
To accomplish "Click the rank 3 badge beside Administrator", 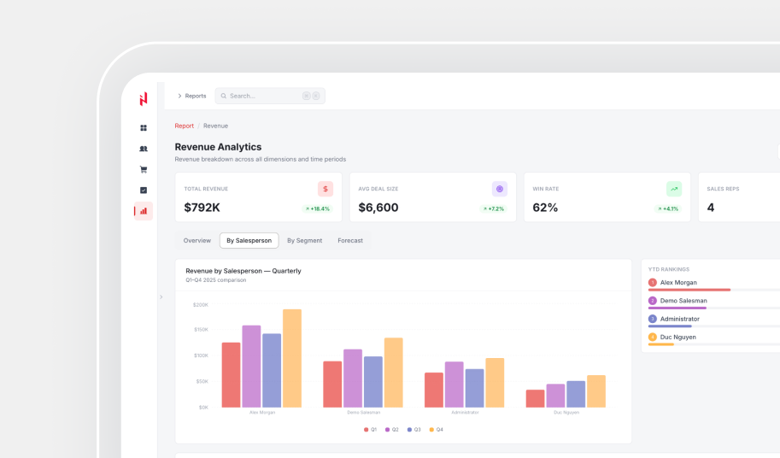I will [x=653, y=319].
